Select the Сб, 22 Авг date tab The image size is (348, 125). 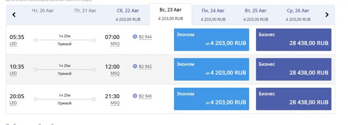pos(128,15)
